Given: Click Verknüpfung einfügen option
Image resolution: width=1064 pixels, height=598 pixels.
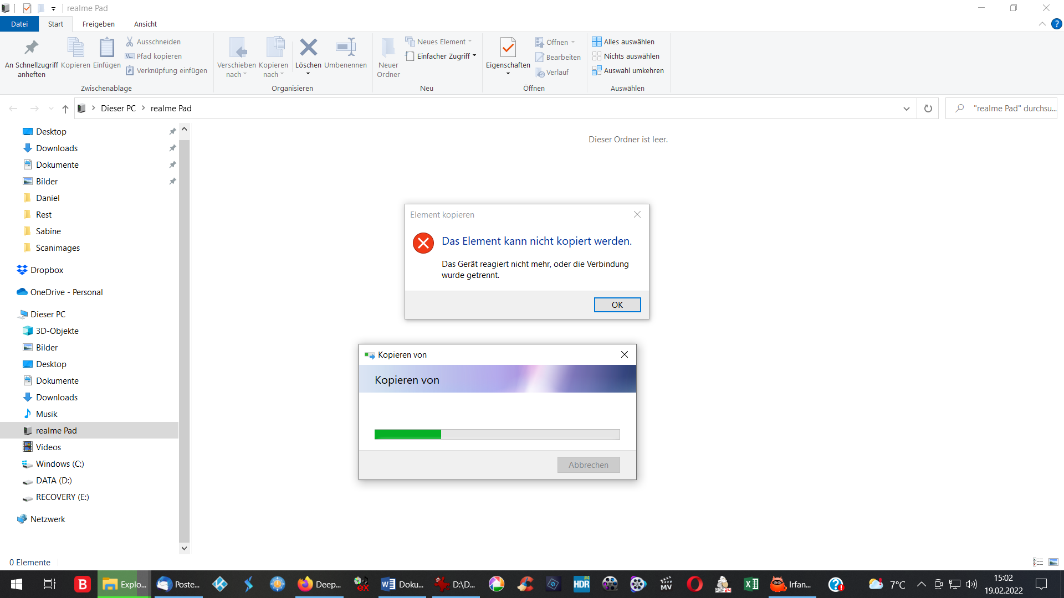Looking at the screenshot, I should coord(166,70).
